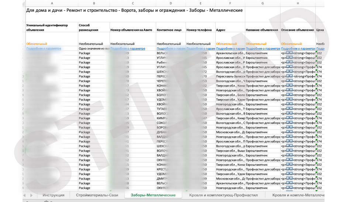Open 'Подробнее о параметре' link in column C
This screenshot has width=347, height=202.
point(128,48)
